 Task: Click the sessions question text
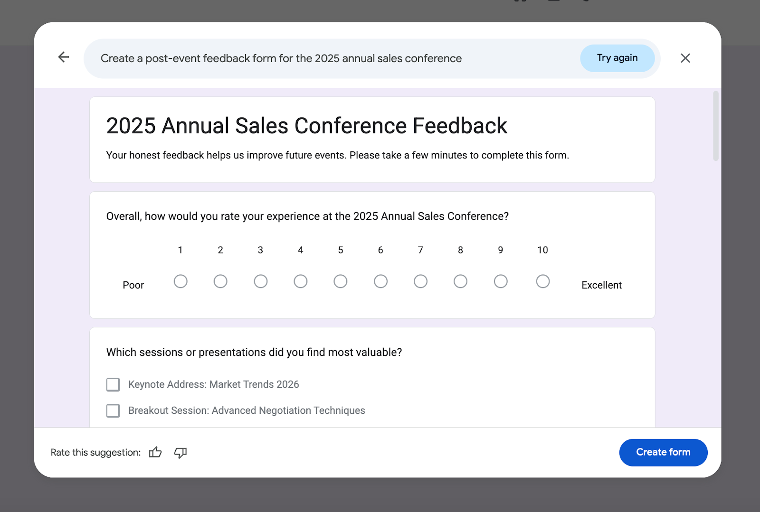[x=254, y=352]
